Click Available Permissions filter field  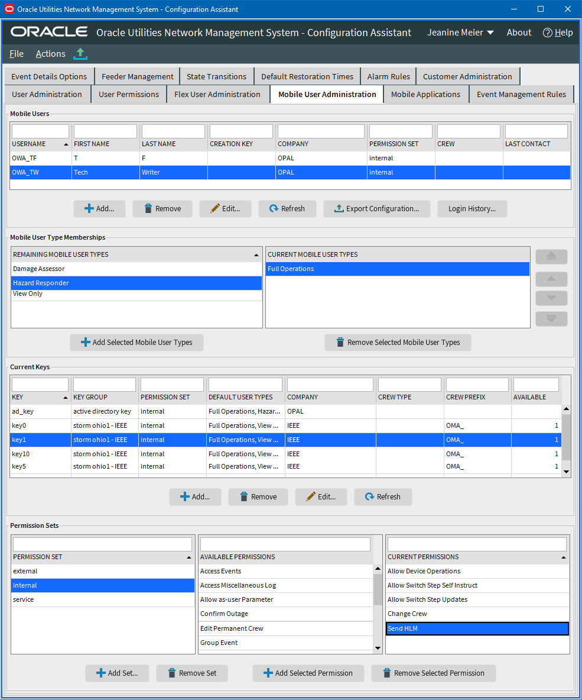[x=285, y=544]
